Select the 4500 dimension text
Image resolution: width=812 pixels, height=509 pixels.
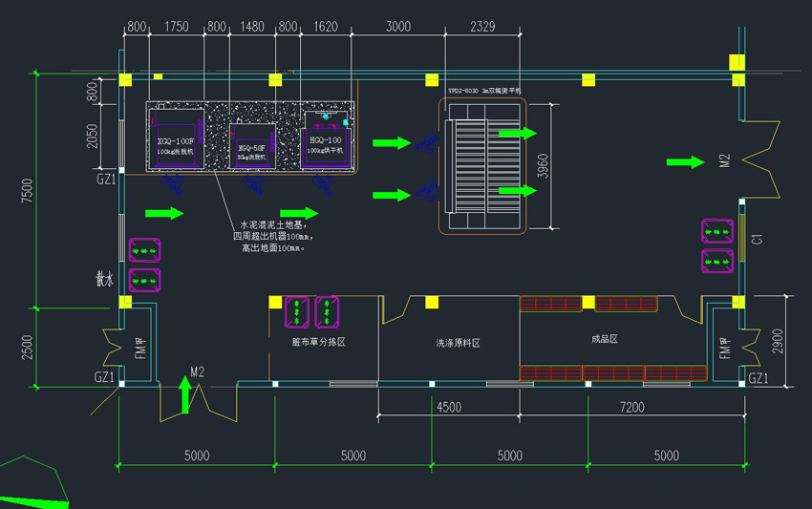coord(449,408)
